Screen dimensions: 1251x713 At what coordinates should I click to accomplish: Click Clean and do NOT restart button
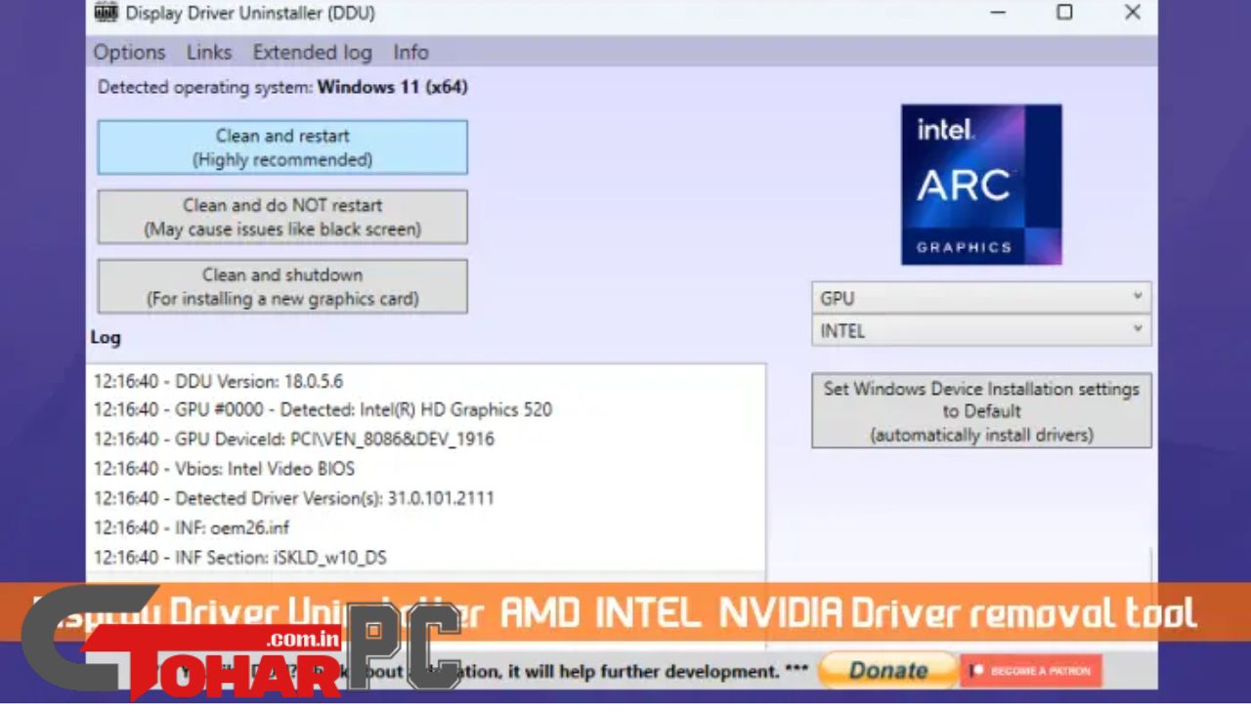pyautogui.click(x=282, y=217)
